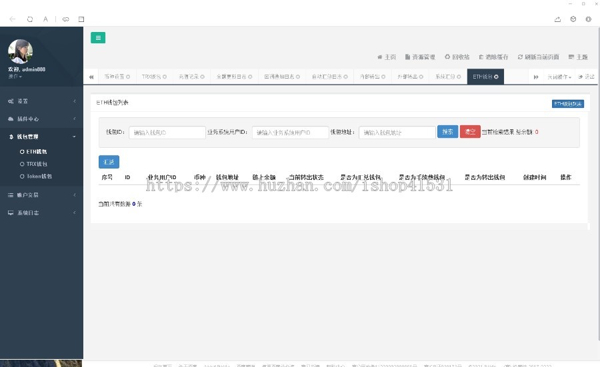600x367 pixels.
Task: Click the blue 搜索 search button
Action: 447,132
